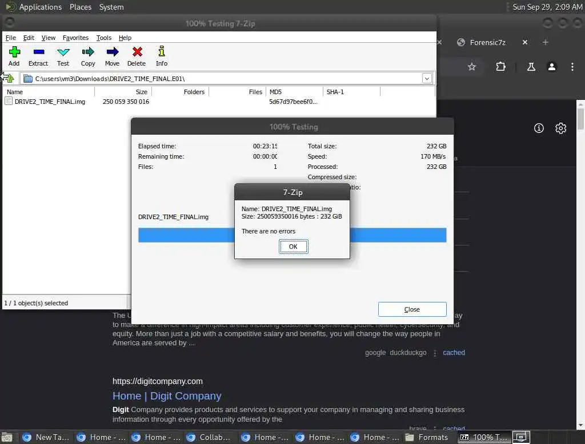The image size is (585, 444).
Task: Switch to the Forensic7z browser tab
Action: [487, 42]
